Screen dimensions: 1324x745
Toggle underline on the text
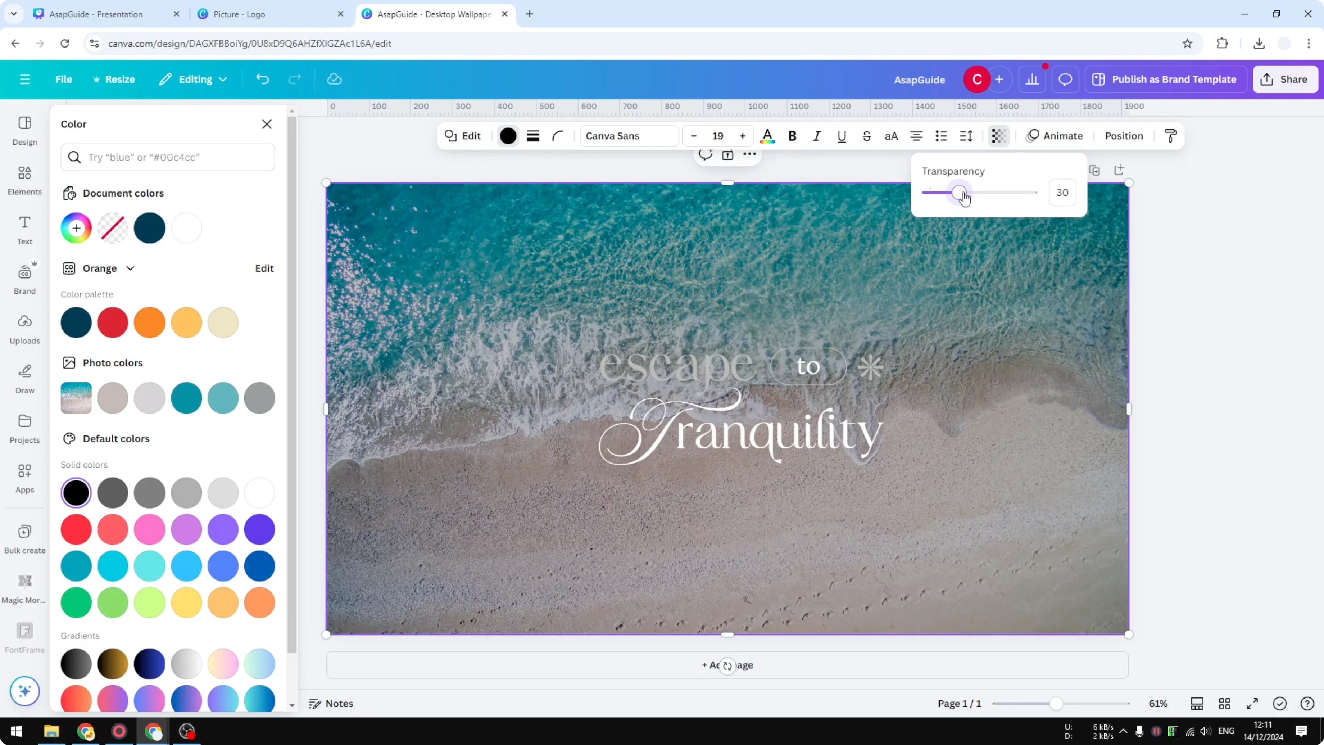(x=842, y=136)
